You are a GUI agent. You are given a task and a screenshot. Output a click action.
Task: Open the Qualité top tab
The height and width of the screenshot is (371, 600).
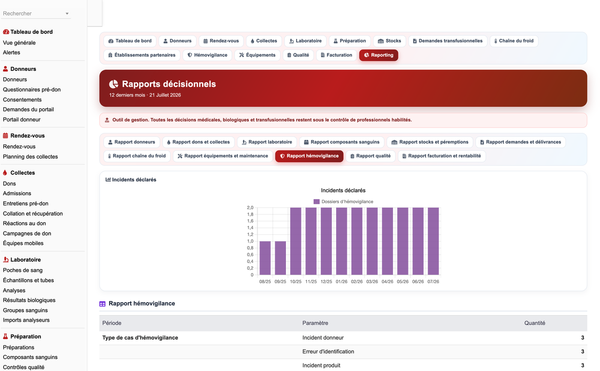(x=298, y=55)
